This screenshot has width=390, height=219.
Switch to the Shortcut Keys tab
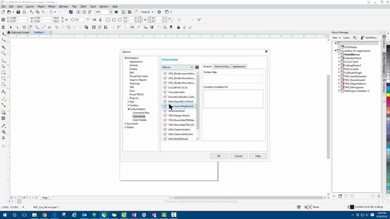pos(222,66)
